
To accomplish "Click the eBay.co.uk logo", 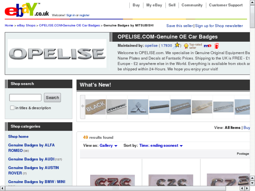I will pyautogui.click(x=27, y=10).
